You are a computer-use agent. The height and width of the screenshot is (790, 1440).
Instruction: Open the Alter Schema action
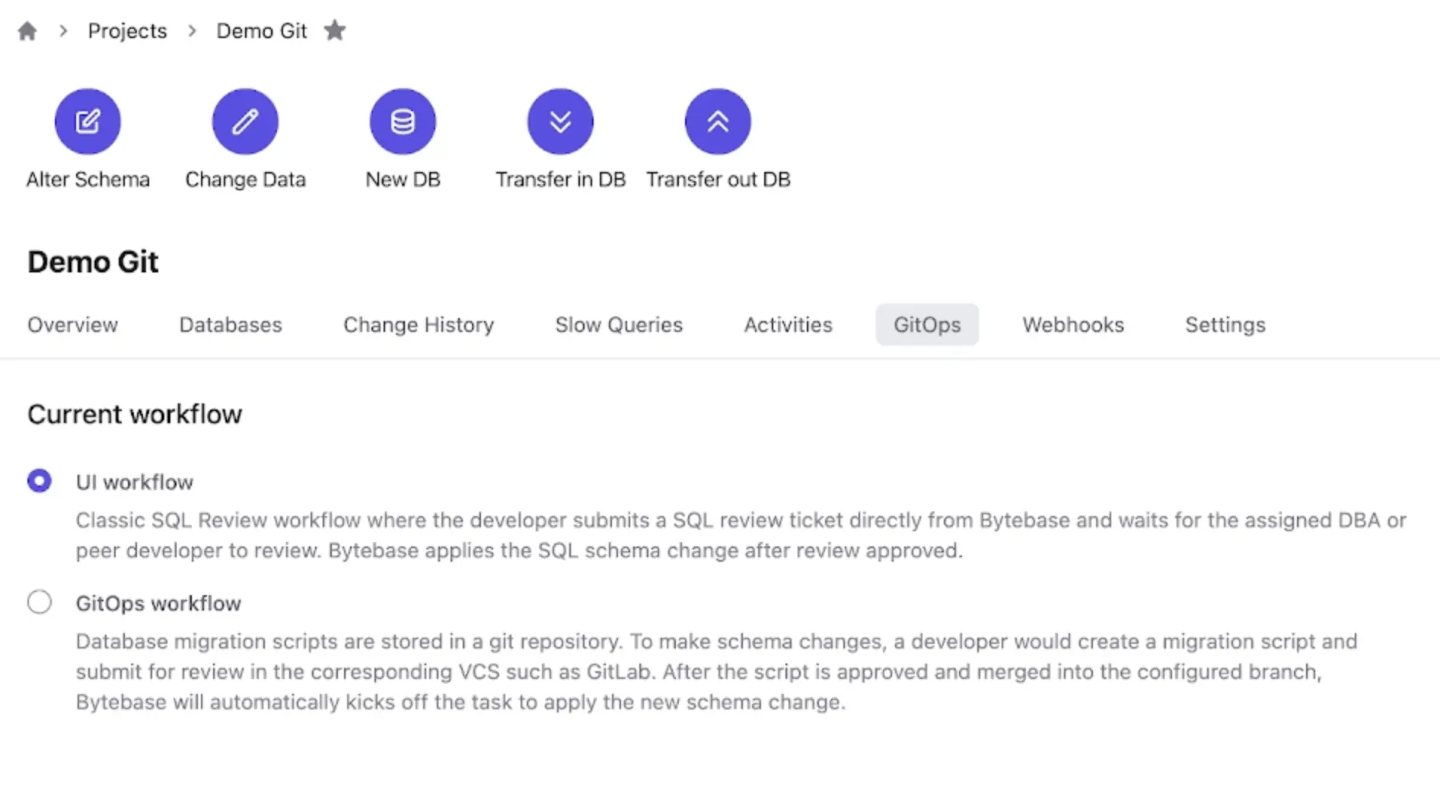coord(87,120)
